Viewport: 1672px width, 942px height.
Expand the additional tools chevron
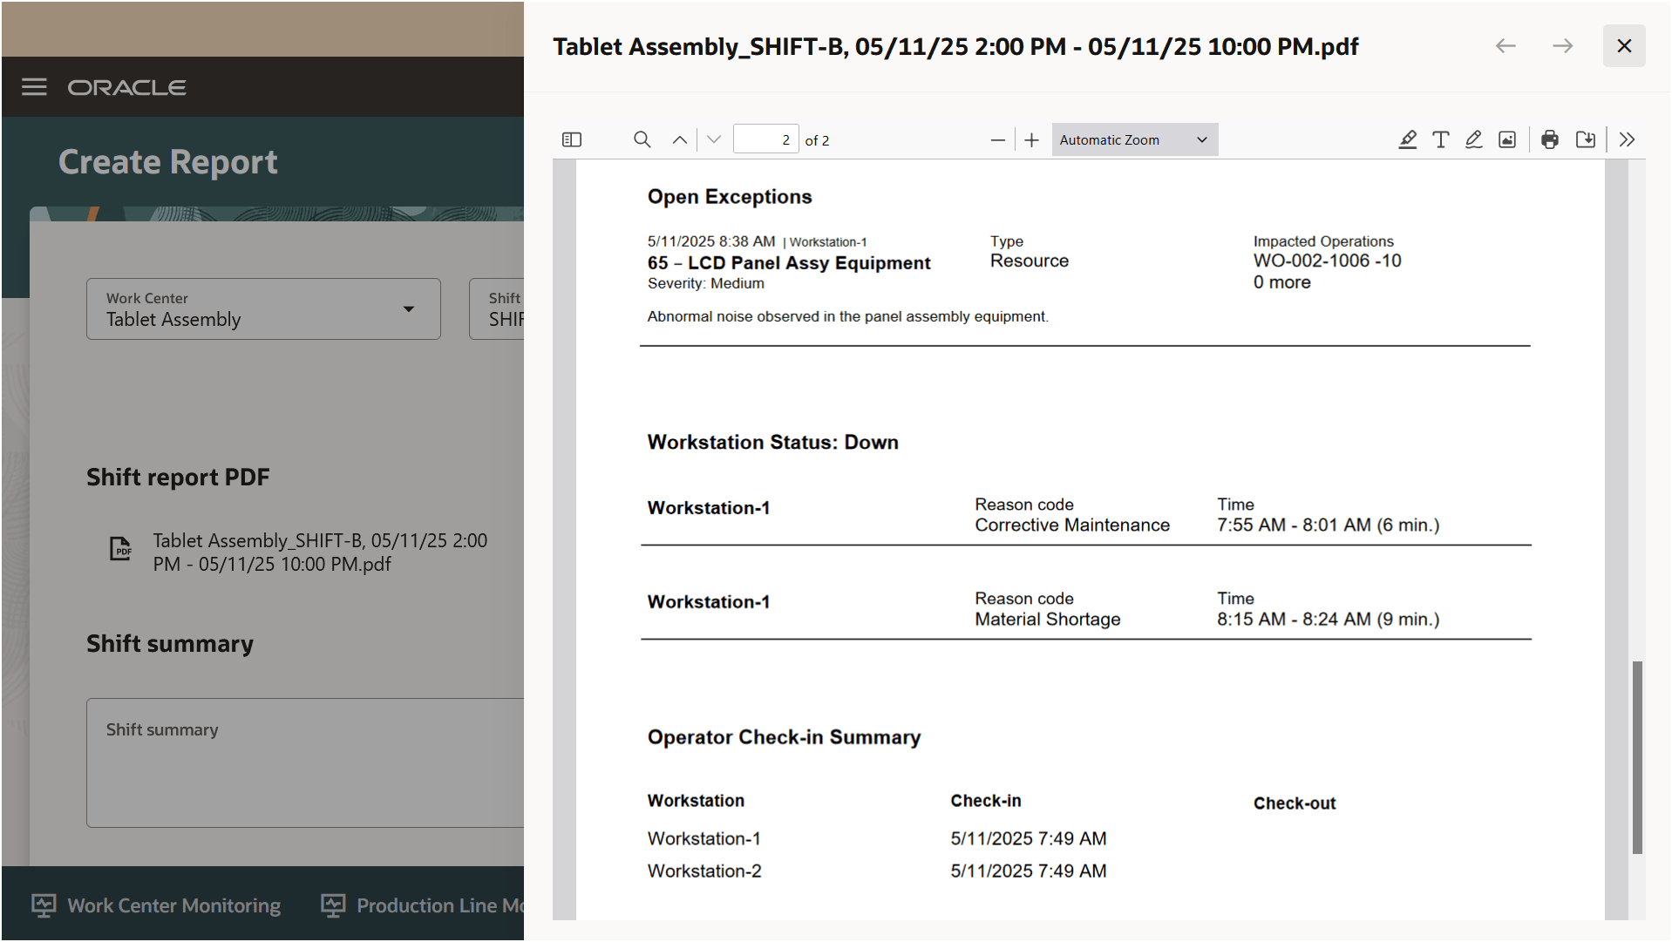[x=1627, y=139]
